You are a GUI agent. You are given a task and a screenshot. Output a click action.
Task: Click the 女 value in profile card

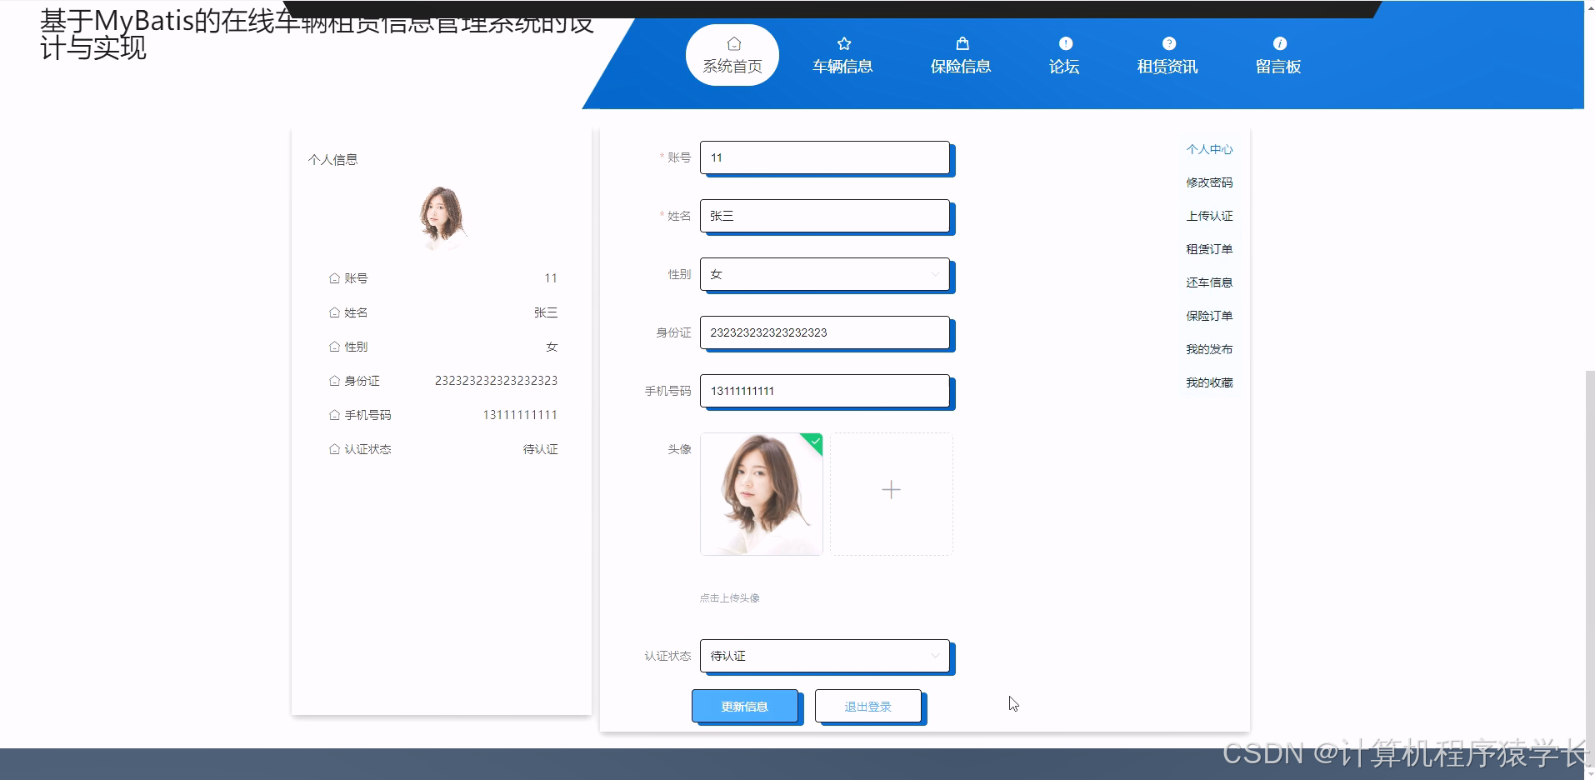pos(552,347)
